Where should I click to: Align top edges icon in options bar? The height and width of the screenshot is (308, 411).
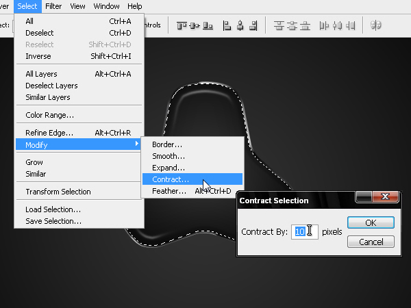click(x=182, y=26)
